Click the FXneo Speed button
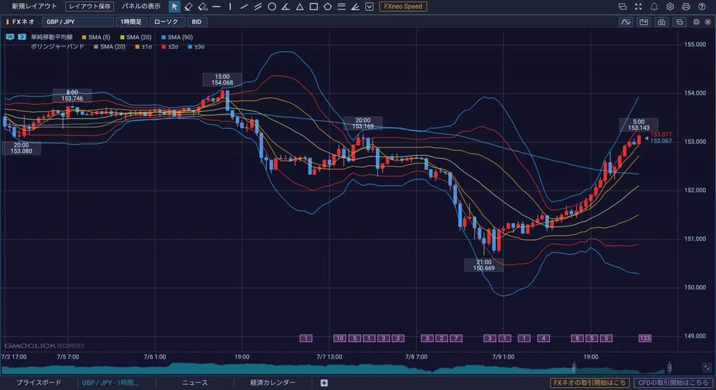The image size is (716, 390). (x=403, y=7)
